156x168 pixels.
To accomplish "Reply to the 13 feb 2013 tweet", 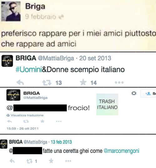I will point(12,161).
